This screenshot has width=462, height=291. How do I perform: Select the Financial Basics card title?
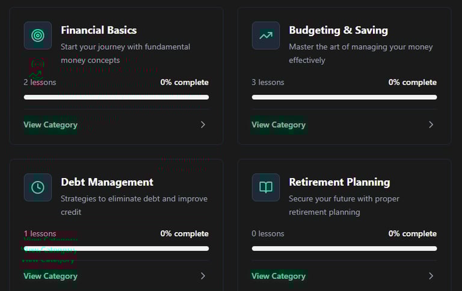coord(99,30)
